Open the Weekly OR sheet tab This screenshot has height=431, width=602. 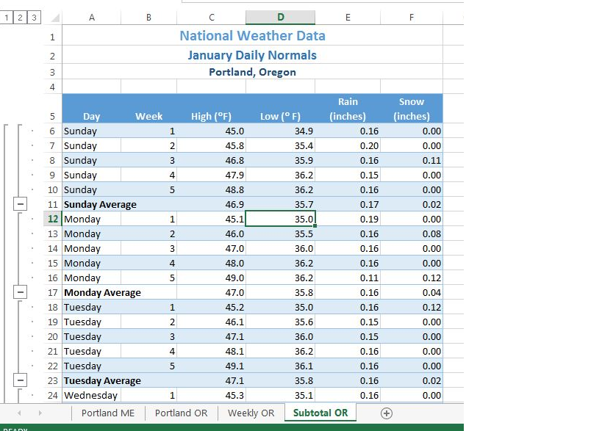[251, 413]
